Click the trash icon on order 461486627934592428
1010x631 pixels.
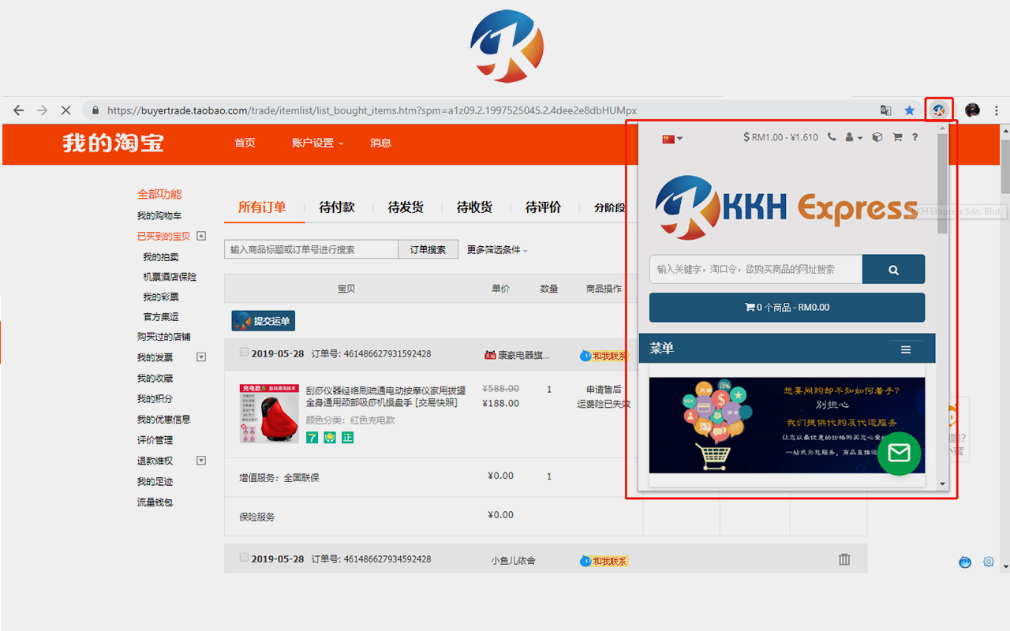coord(844,559)
